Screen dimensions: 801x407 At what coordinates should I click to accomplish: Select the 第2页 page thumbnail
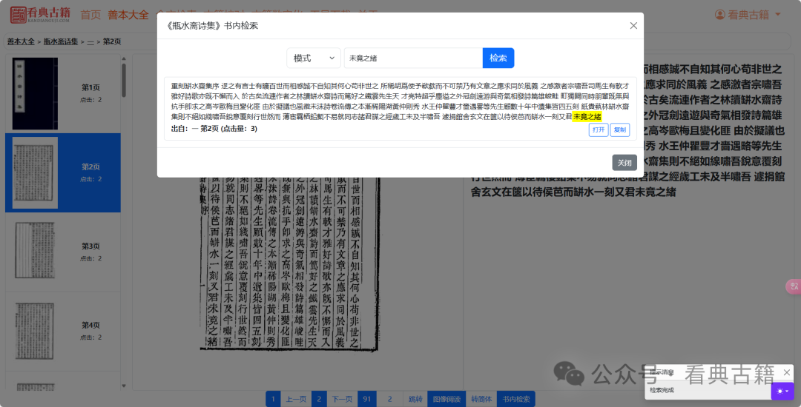pyautogui.click(x=63, y=172)
